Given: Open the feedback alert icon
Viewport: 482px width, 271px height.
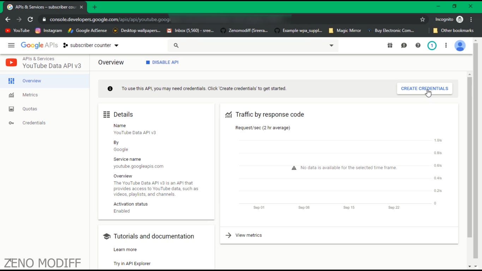Looking at the screenshot, I should [404, 45].
